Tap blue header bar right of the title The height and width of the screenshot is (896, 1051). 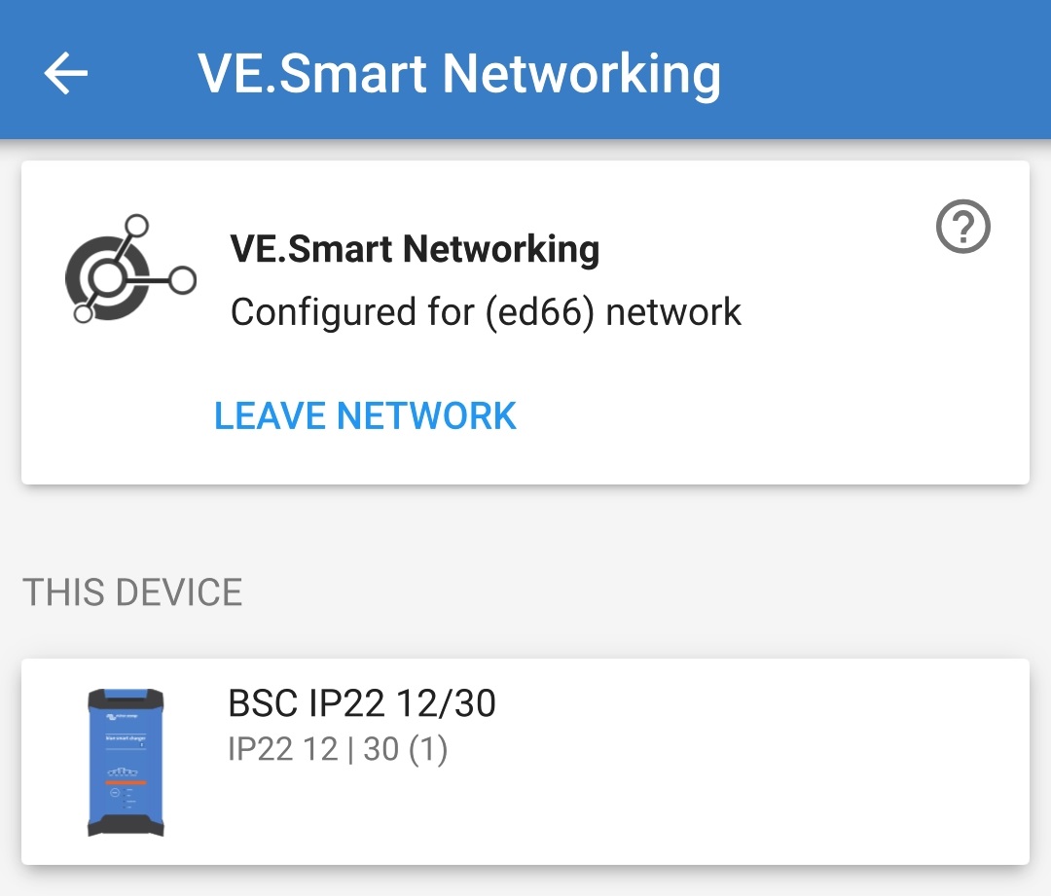(876, 74)
